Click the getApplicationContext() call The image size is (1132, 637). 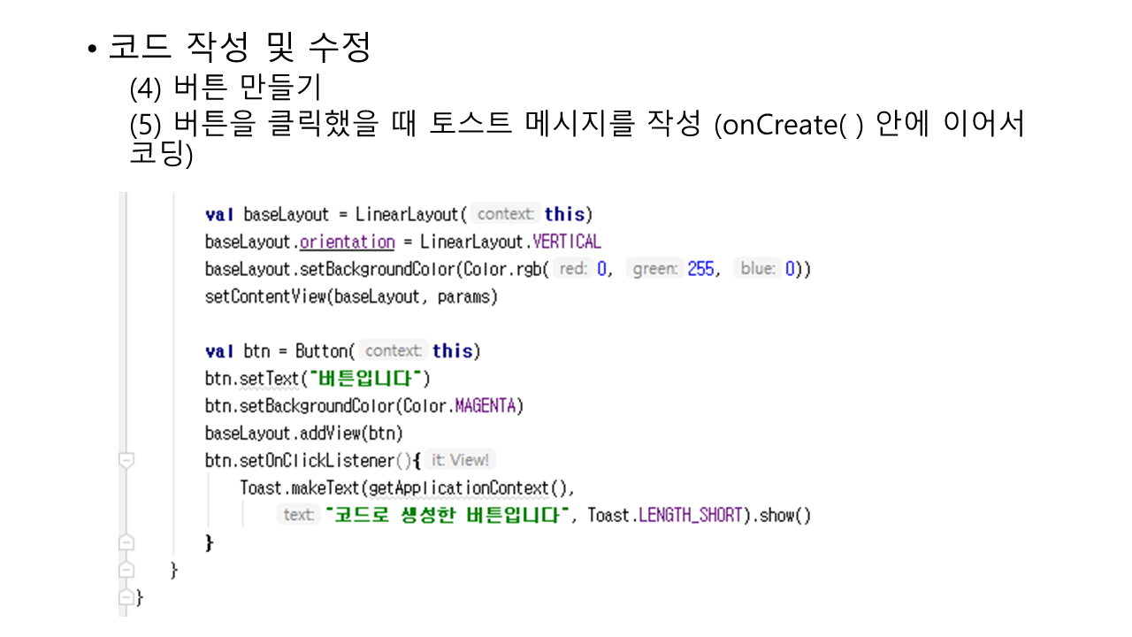[x=470, y=487]
